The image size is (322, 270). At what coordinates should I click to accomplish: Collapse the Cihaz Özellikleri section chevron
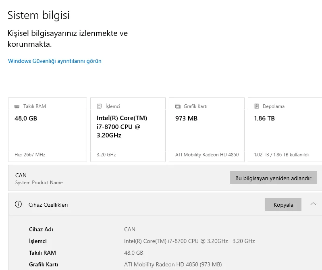coord(313,204)
